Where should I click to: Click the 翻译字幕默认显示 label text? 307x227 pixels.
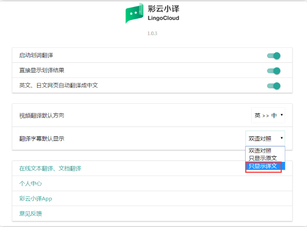click(42, 139)
